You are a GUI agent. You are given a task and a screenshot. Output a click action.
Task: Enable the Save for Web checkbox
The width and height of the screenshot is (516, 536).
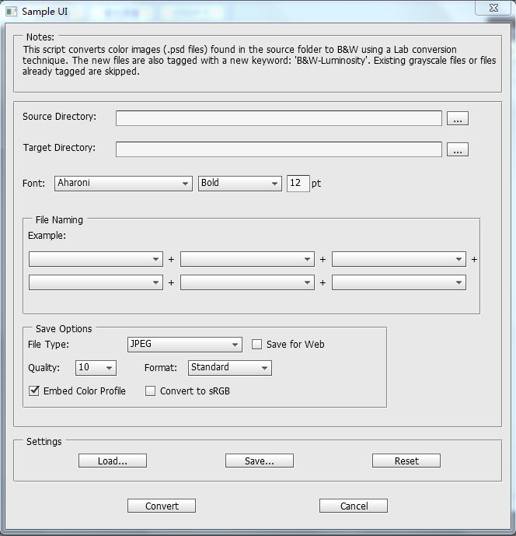click(257, 345)
